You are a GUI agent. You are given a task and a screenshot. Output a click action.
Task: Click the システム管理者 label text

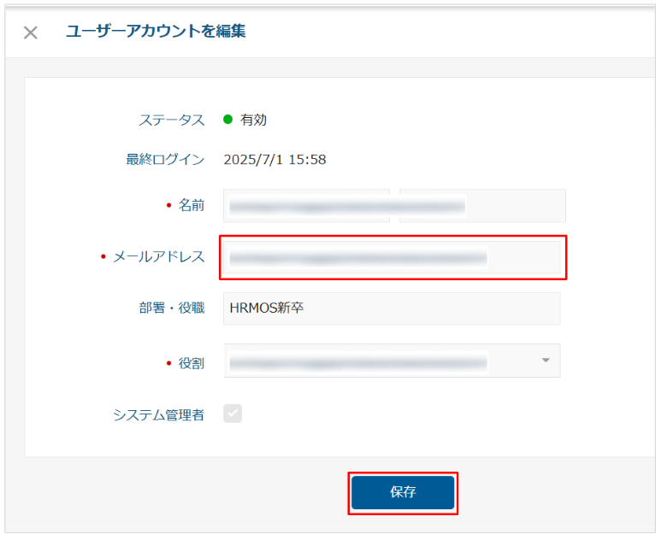coord(158,415)
